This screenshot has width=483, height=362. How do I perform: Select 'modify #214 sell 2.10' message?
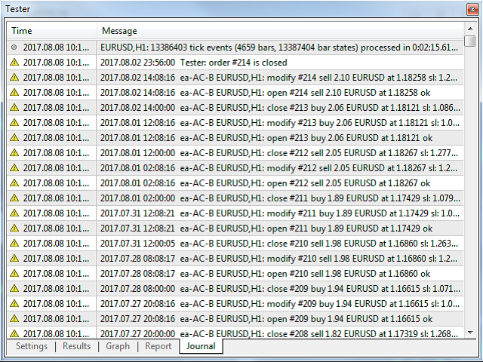(278, 78)
